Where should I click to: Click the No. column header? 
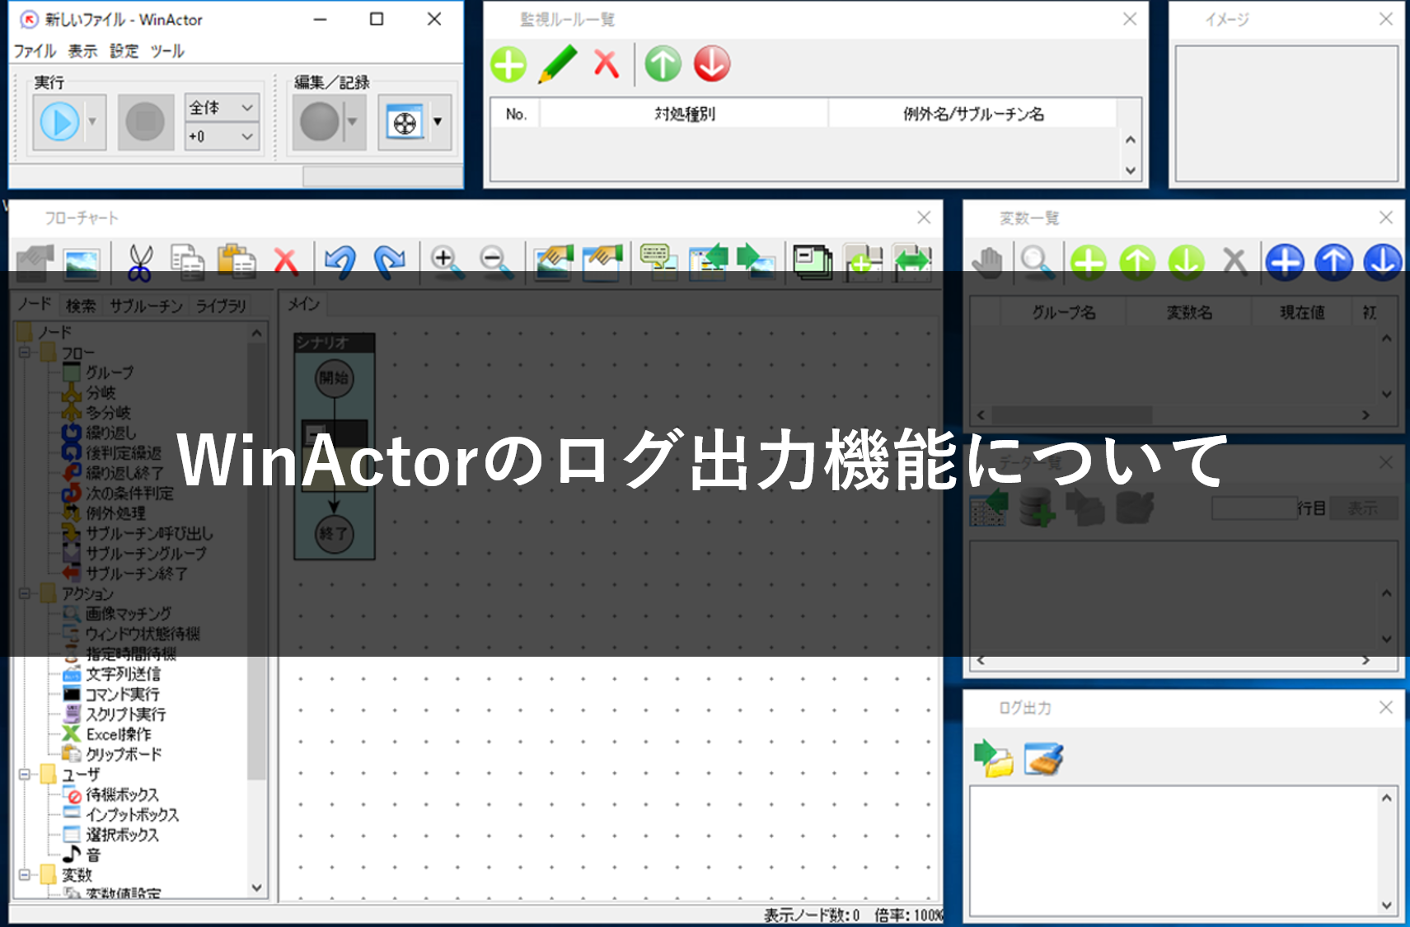[x=516, y=114]
